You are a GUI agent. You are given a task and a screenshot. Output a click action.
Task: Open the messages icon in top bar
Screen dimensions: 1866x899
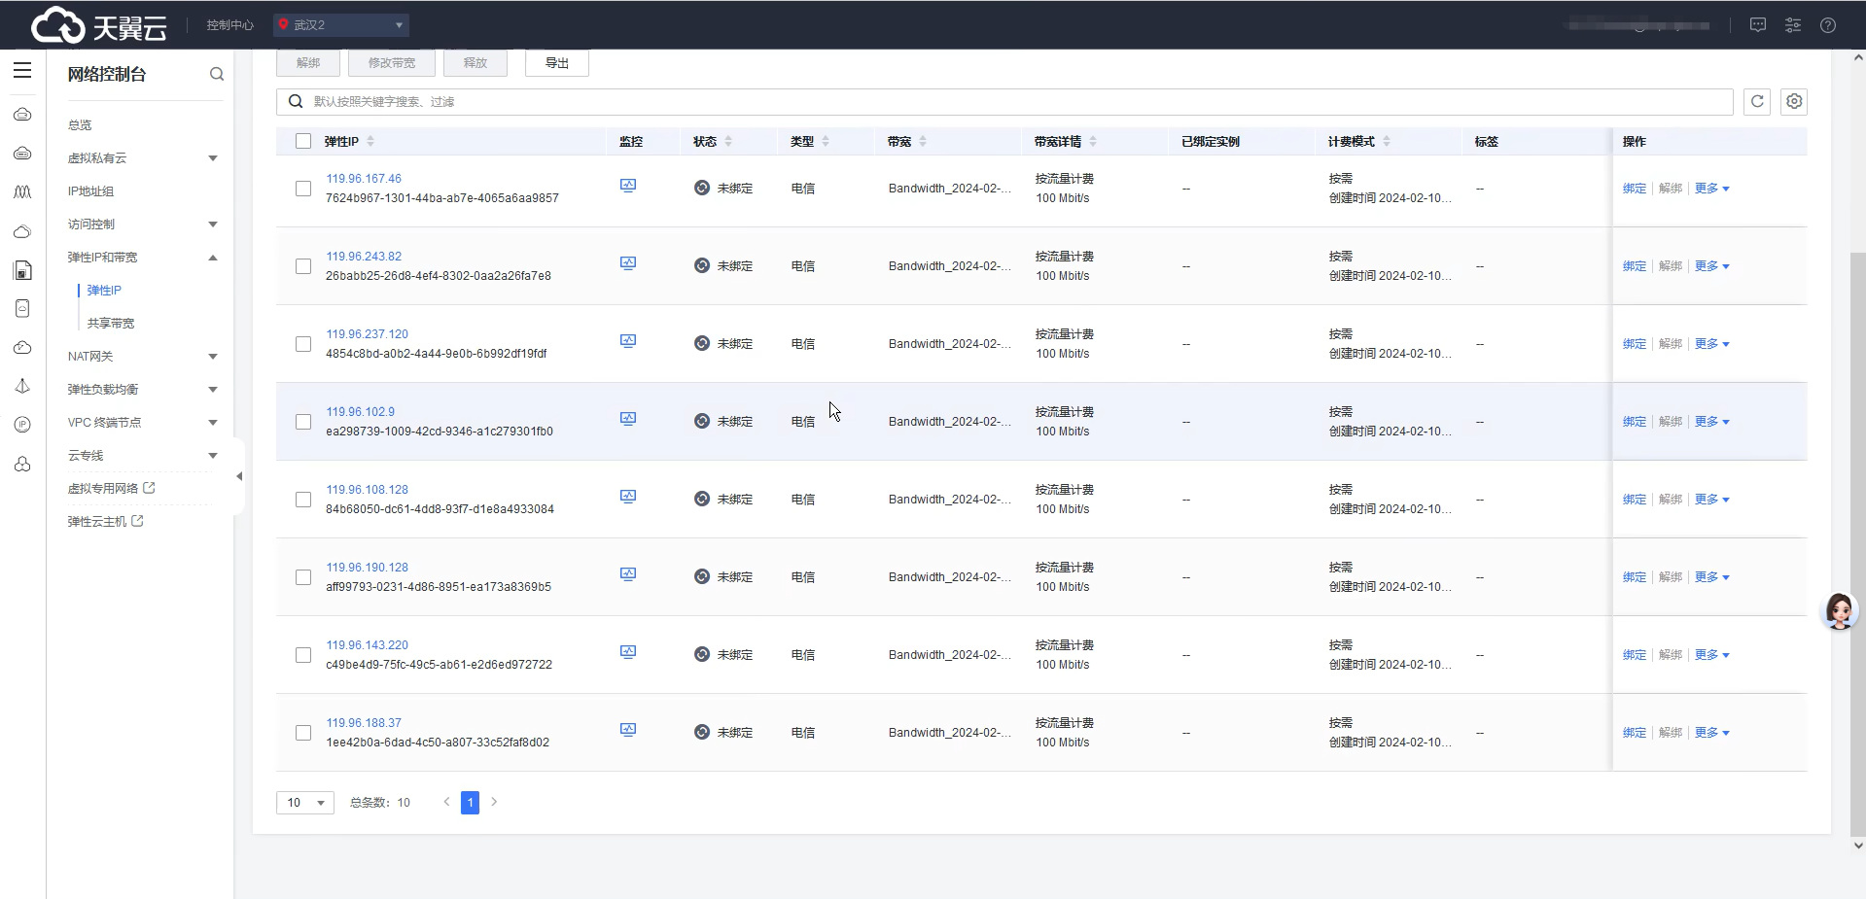coord(1758,25)
